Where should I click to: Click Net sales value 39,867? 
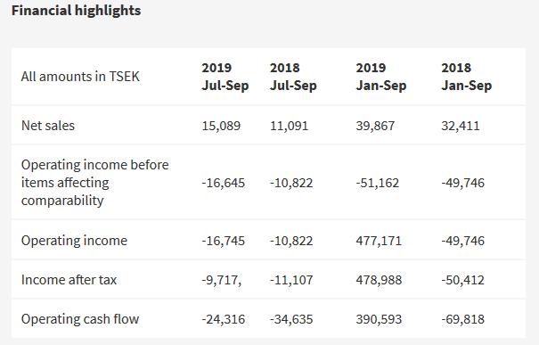pos(375,126)
